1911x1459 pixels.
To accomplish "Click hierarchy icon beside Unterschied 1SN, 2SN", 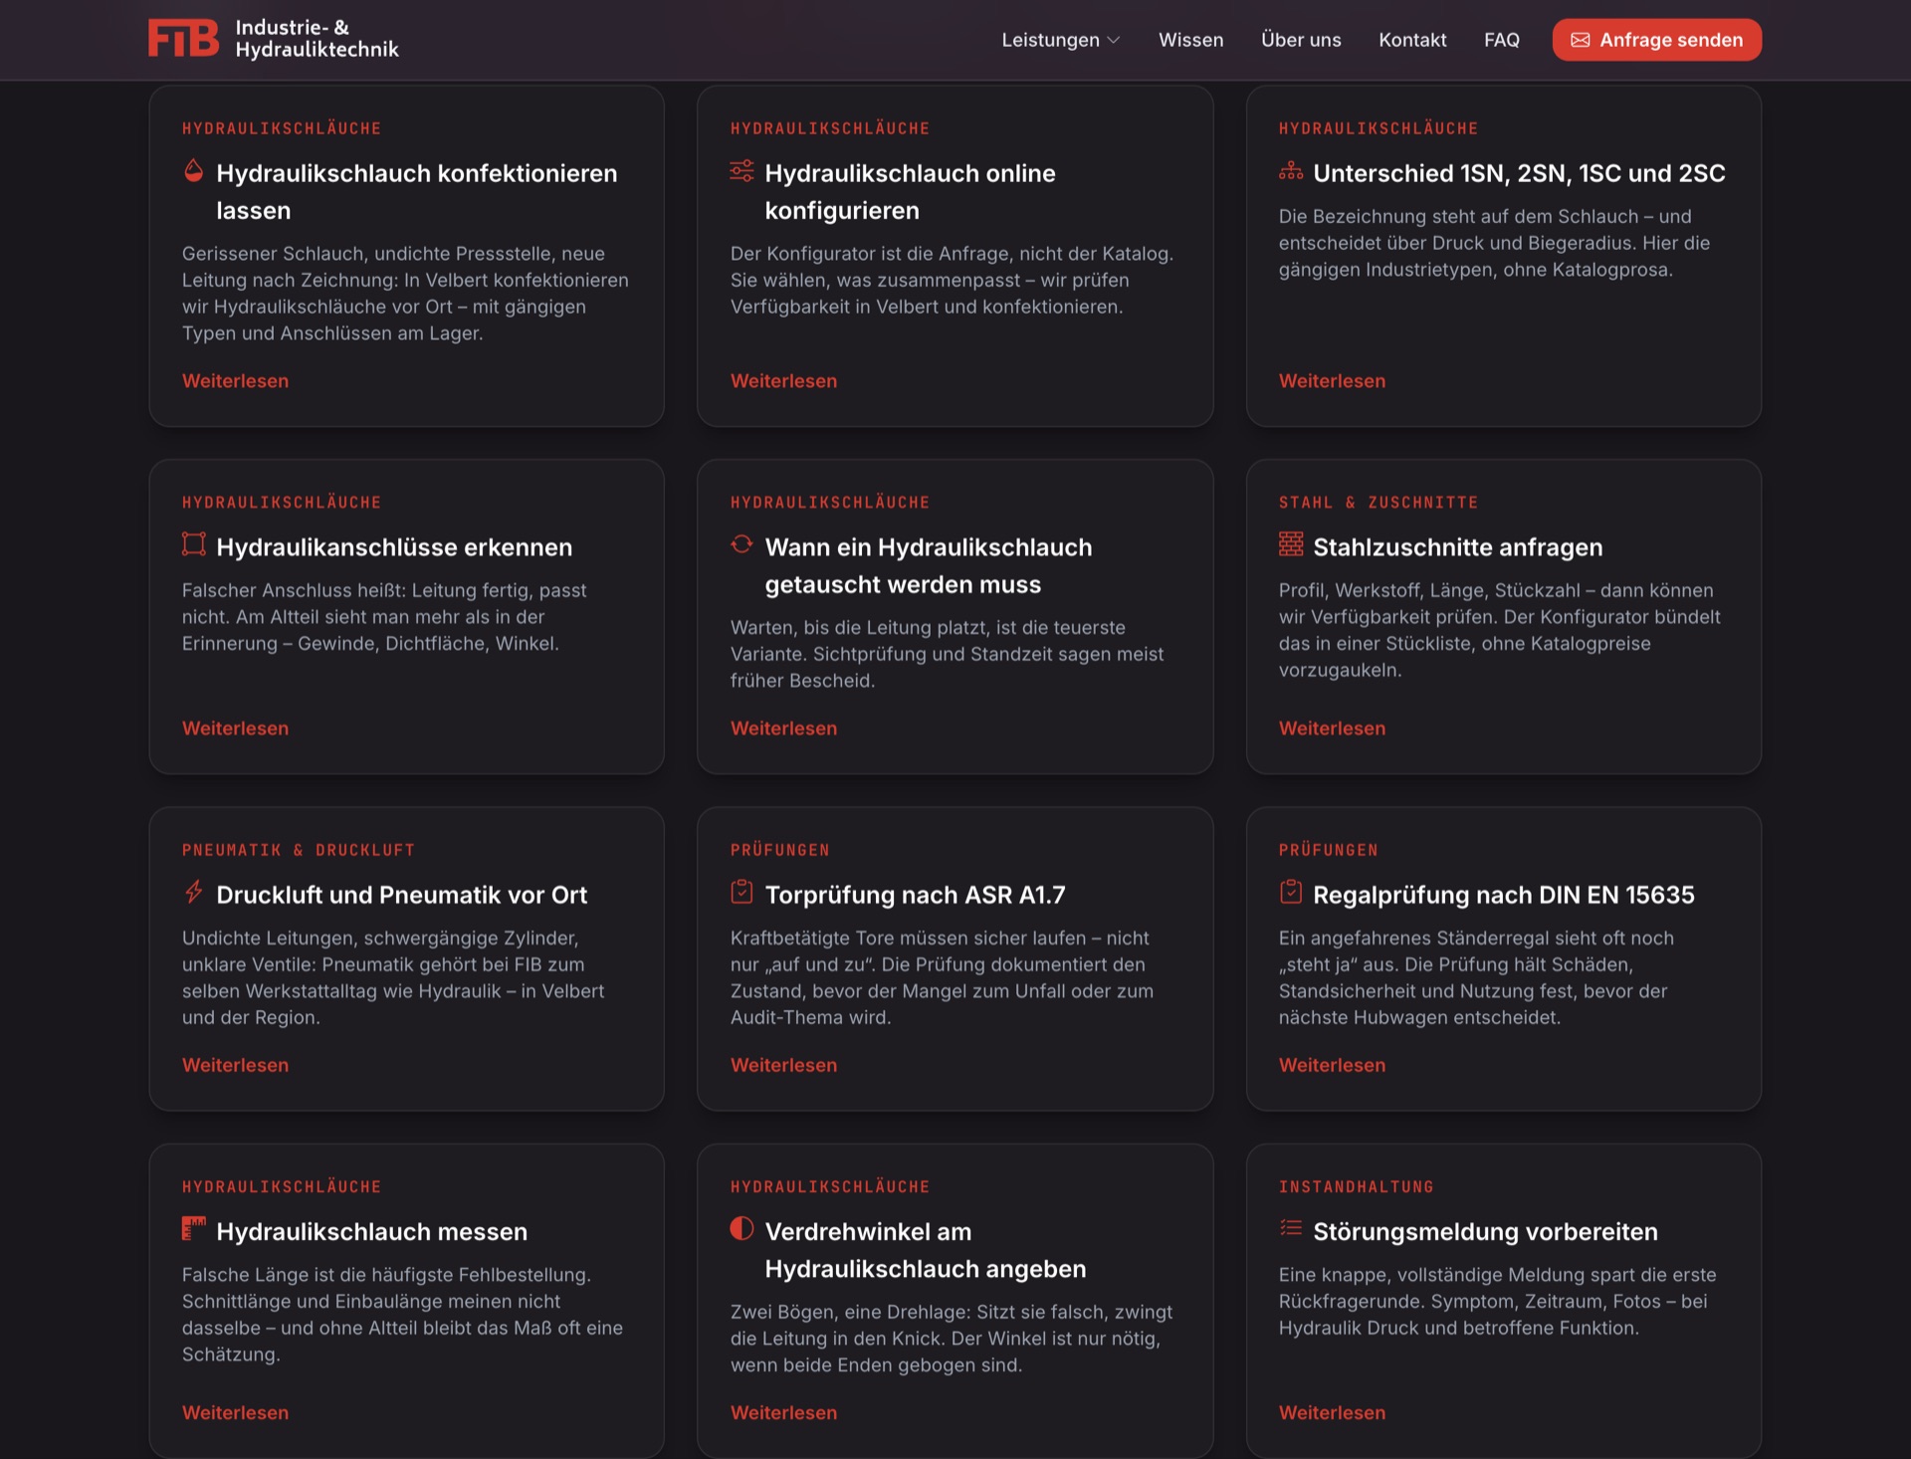I will coord(1291,171).
